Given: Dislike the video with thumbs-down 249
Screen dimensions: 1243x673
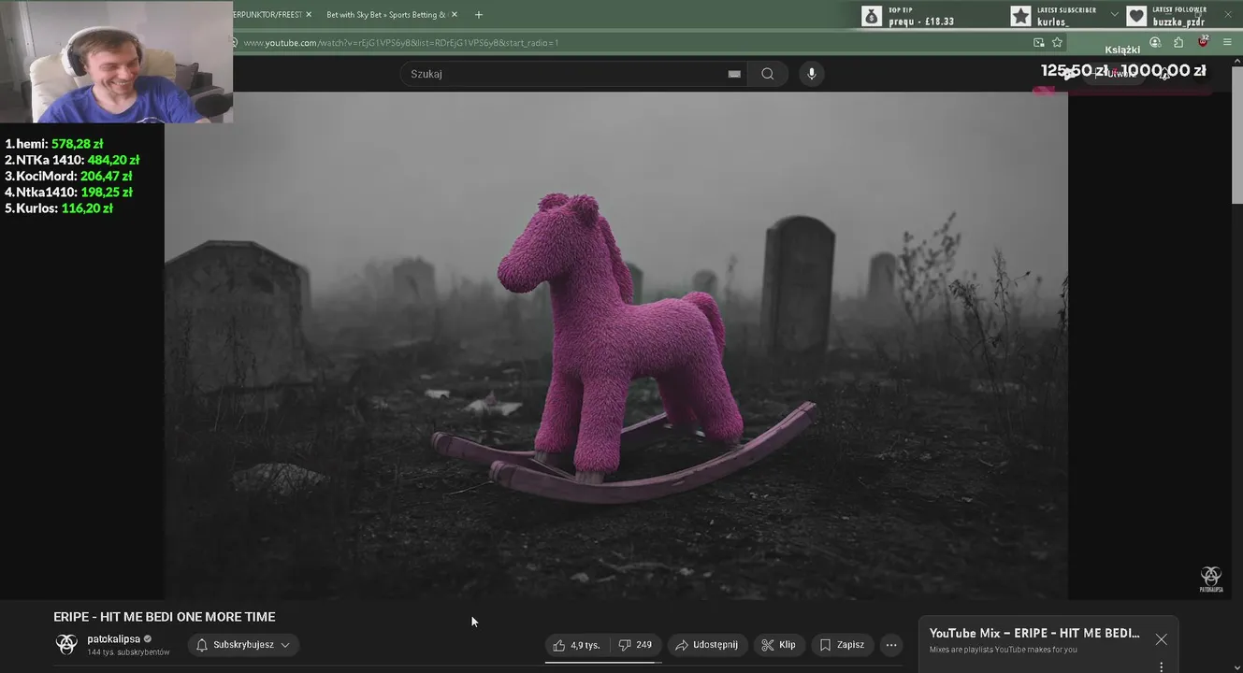Looking at the screenshot, I should point(636,645).
